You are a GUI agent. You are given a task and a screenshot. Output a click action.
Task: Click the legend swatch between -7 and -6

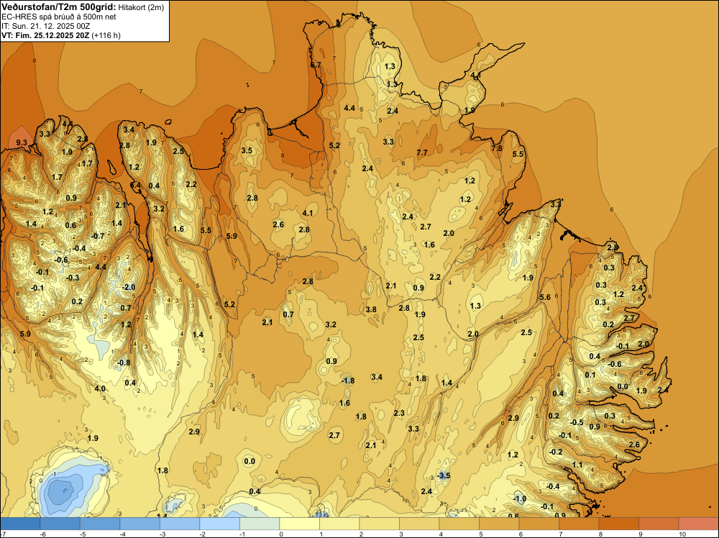(x=20, y=524)
